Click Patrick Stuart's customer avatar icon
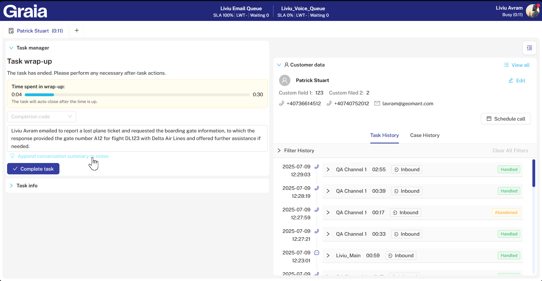 click(x=285, y=80)
